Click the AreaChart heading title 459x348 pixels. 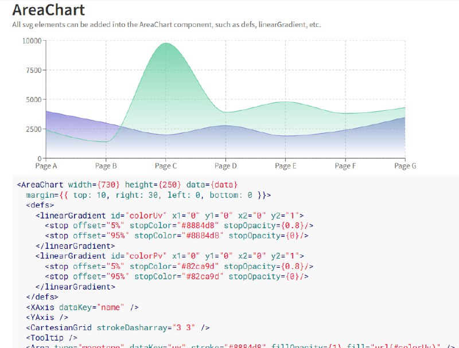pos(49,10)
